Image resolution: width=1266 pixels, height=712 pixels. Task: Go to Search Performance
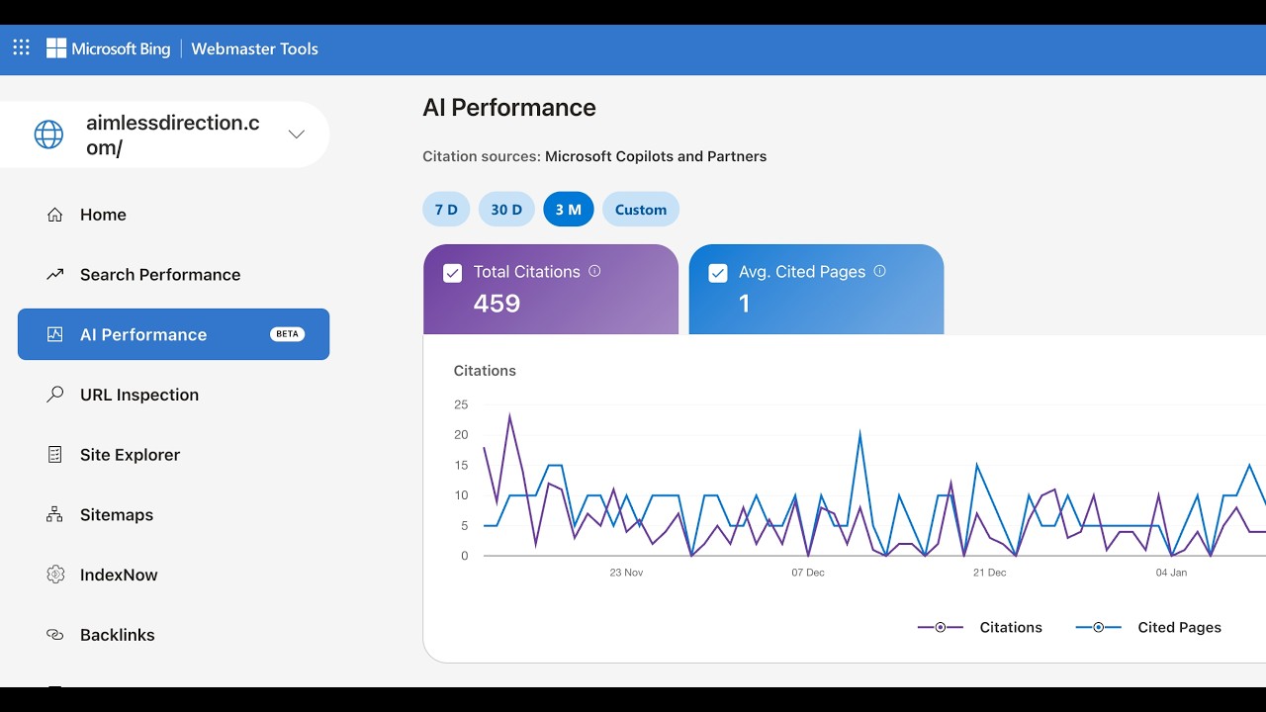173,275
